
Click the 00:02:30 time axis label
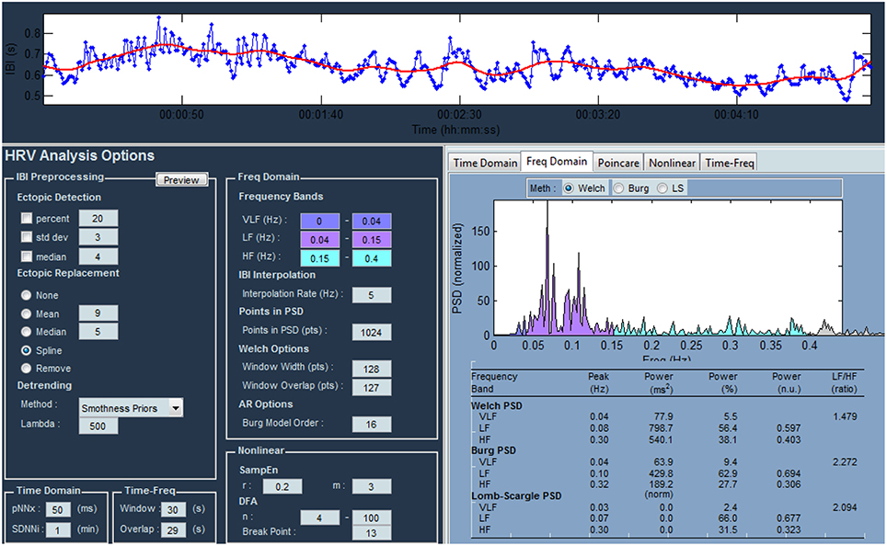[x=459, y=115]
